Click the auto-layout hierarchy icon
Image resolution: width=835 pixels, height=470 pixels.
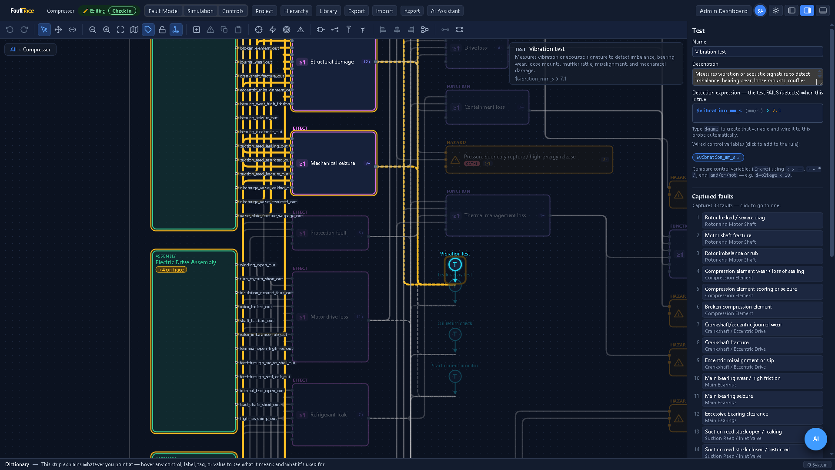click(425, 30)
